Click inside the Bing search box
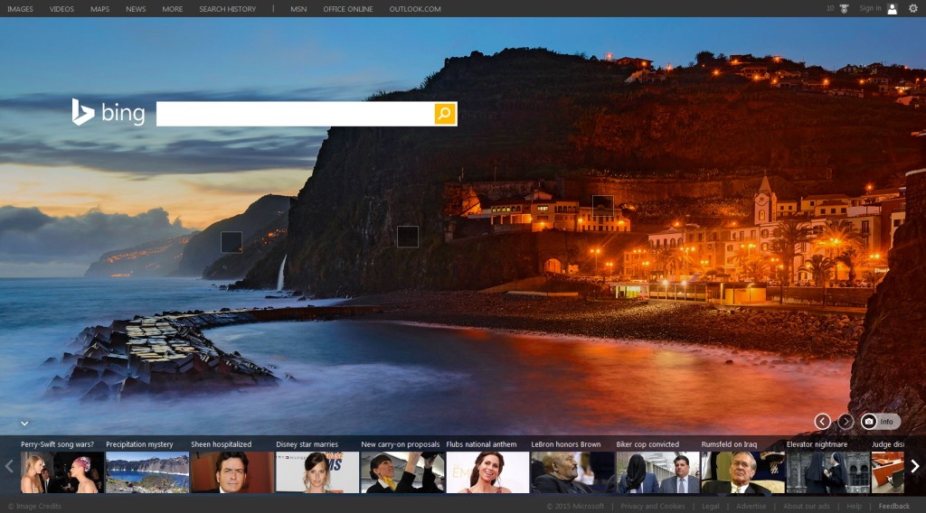 click(295, 114)
